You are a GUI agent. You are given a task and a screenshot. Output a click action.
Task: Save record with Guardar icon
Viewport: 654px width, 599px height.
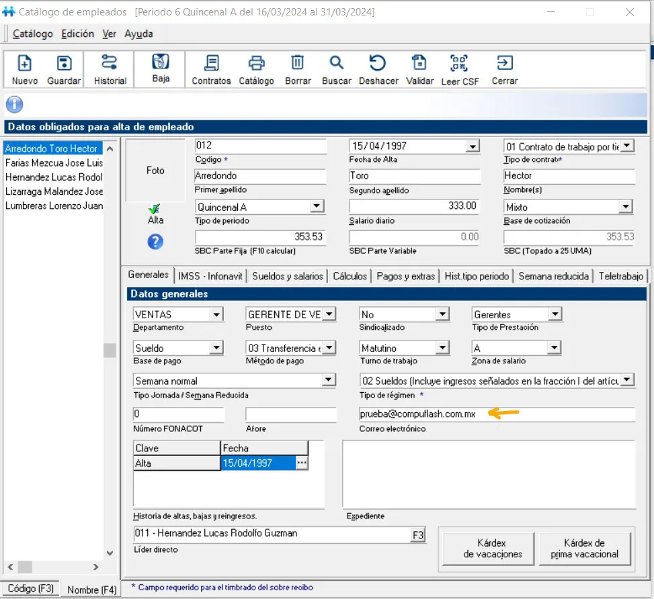point(64,64)
